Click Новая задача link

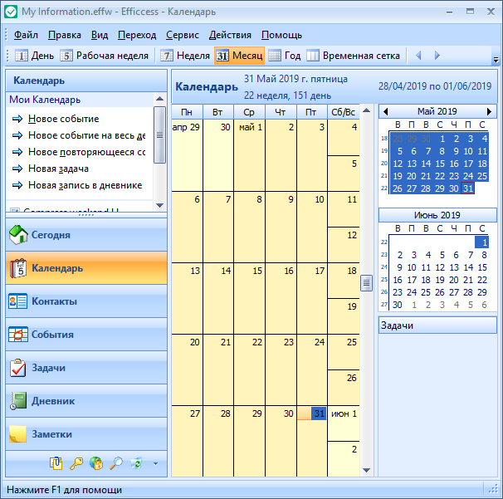[x=58, y=169]
